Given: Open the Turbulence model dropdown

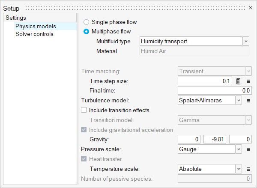Looking at the screenshot, I should point(239,101).
